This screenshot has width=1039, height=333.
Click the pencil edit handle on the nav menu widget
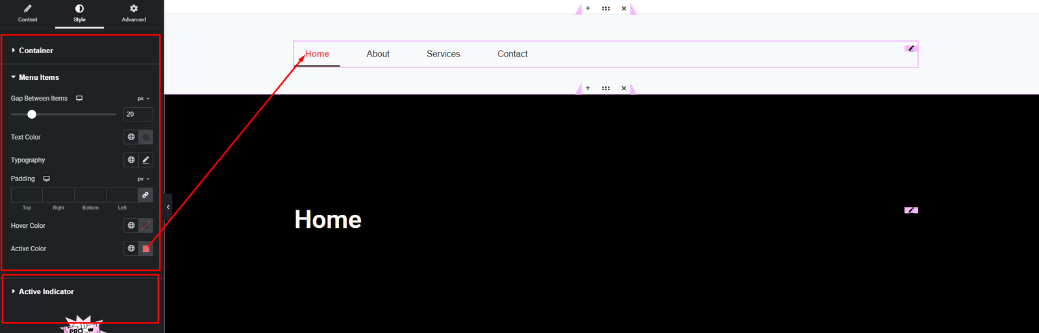click(911, 48)
